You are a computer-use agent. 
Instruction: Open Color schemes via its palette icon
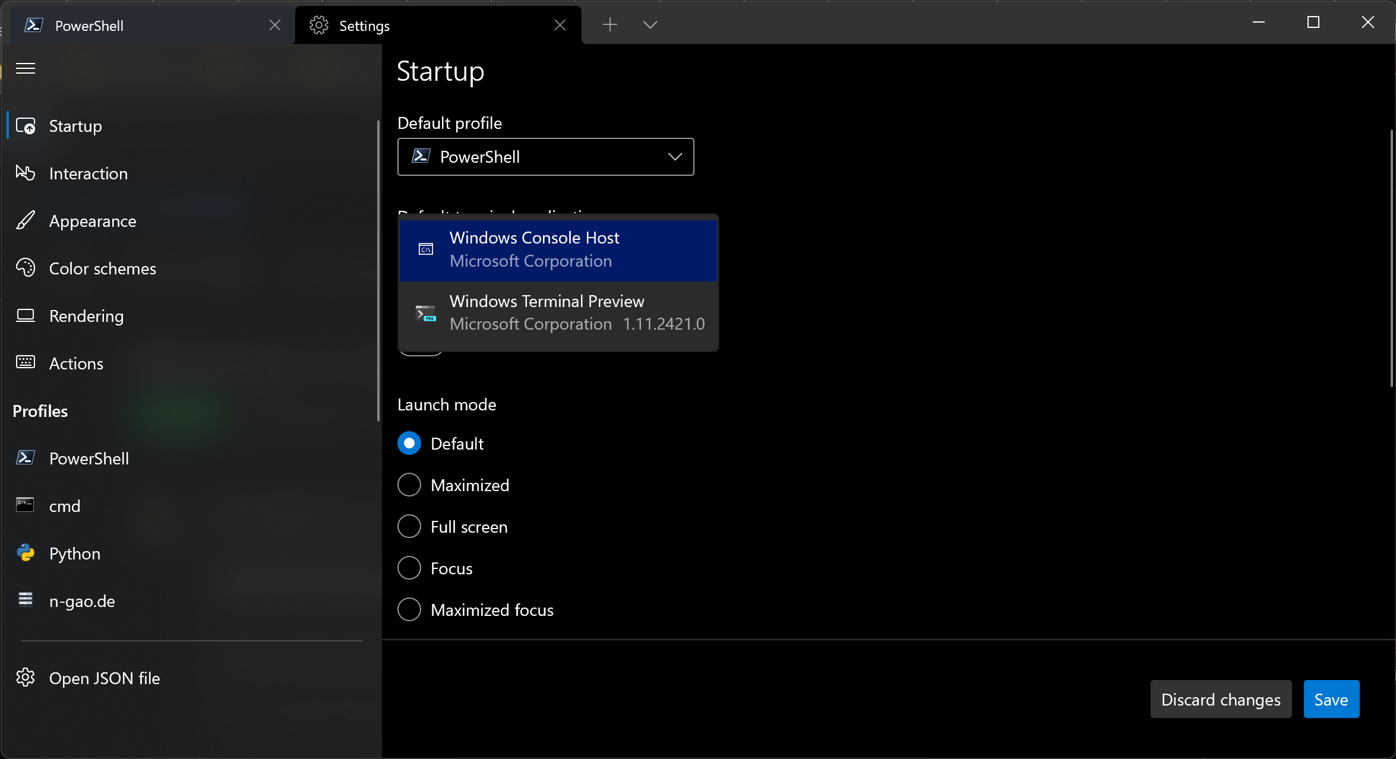(x=26, y=268)
